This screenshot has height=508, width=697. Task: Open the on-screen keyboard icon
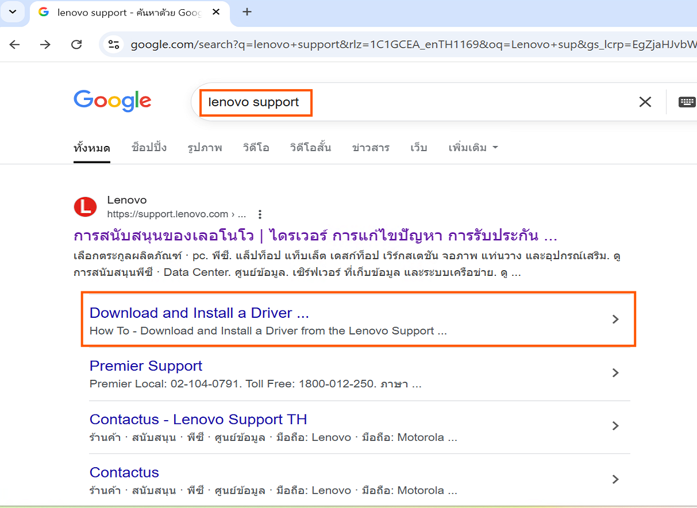coord(687,102)
